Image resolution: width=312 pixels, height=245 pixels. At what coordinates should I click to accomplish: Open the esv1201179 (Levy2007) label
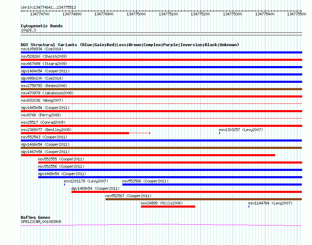(x=86, y=181)
